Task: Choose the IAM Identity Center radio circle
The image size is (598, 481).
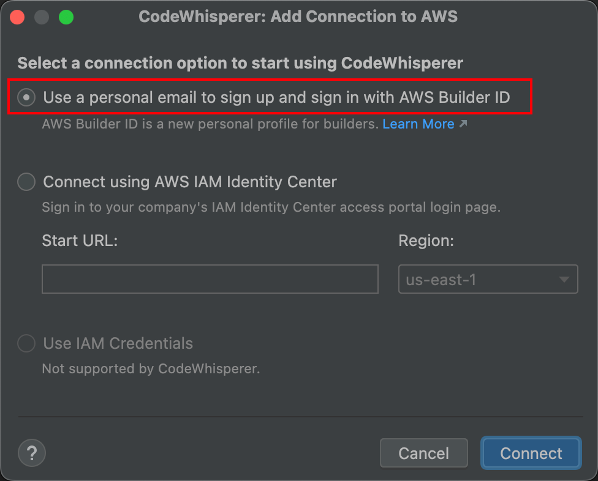Action: point(26,182)
